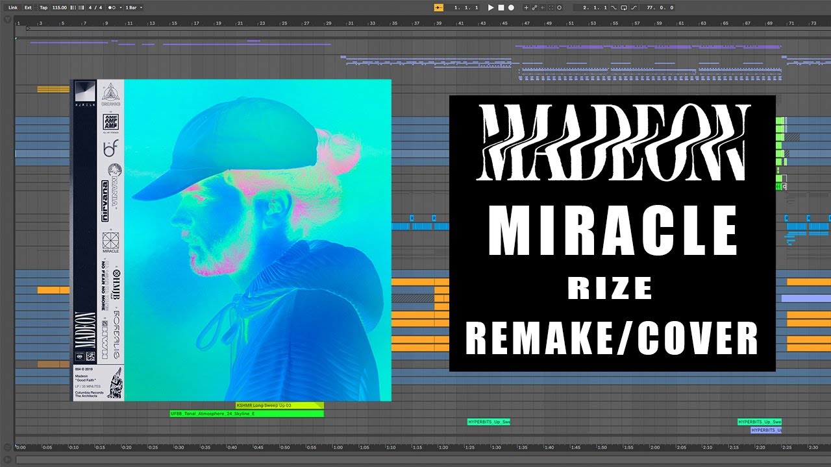The image size is (831, 467).
Task: Open the metronome settings dropdown arrow
Action: pos(121,8)
